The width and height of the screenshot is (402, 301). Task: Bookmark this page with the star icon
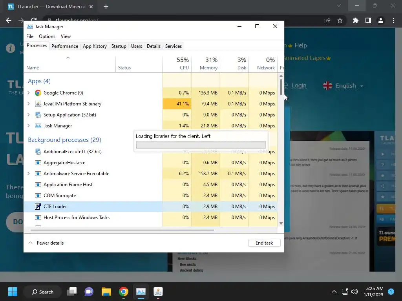[x=340, y=20]
